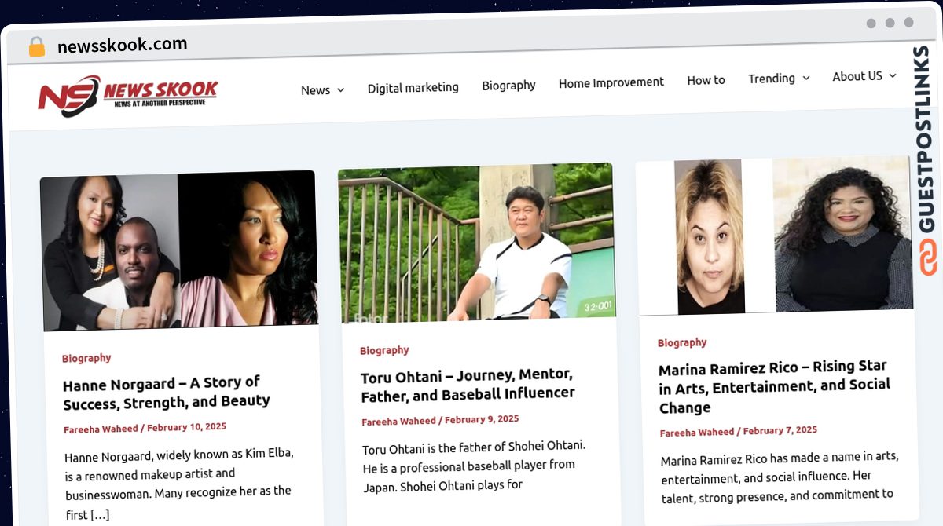Click the February 7, 2025 date
The width and height of the screenshot is (943, 526).
click(780, 430)
